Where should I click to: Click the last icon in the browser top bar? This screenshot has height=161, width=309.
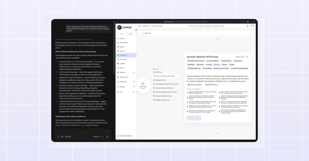(x=254, y=22)
